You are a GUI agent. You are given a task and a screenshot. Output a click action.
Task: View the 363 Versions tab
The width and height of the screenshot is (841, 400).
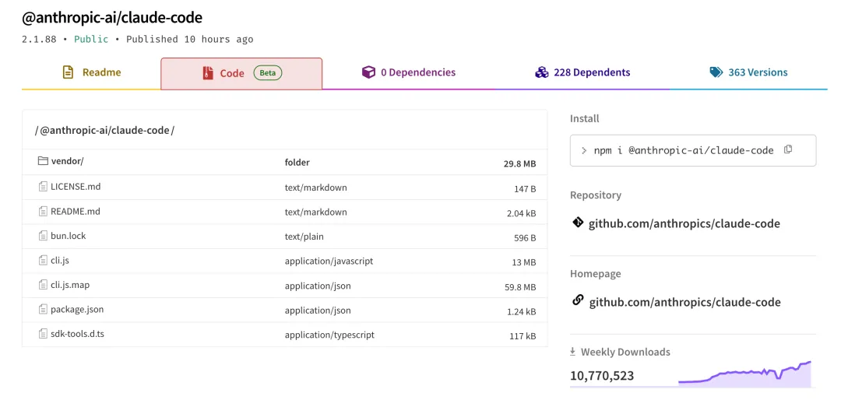point(748,72)
